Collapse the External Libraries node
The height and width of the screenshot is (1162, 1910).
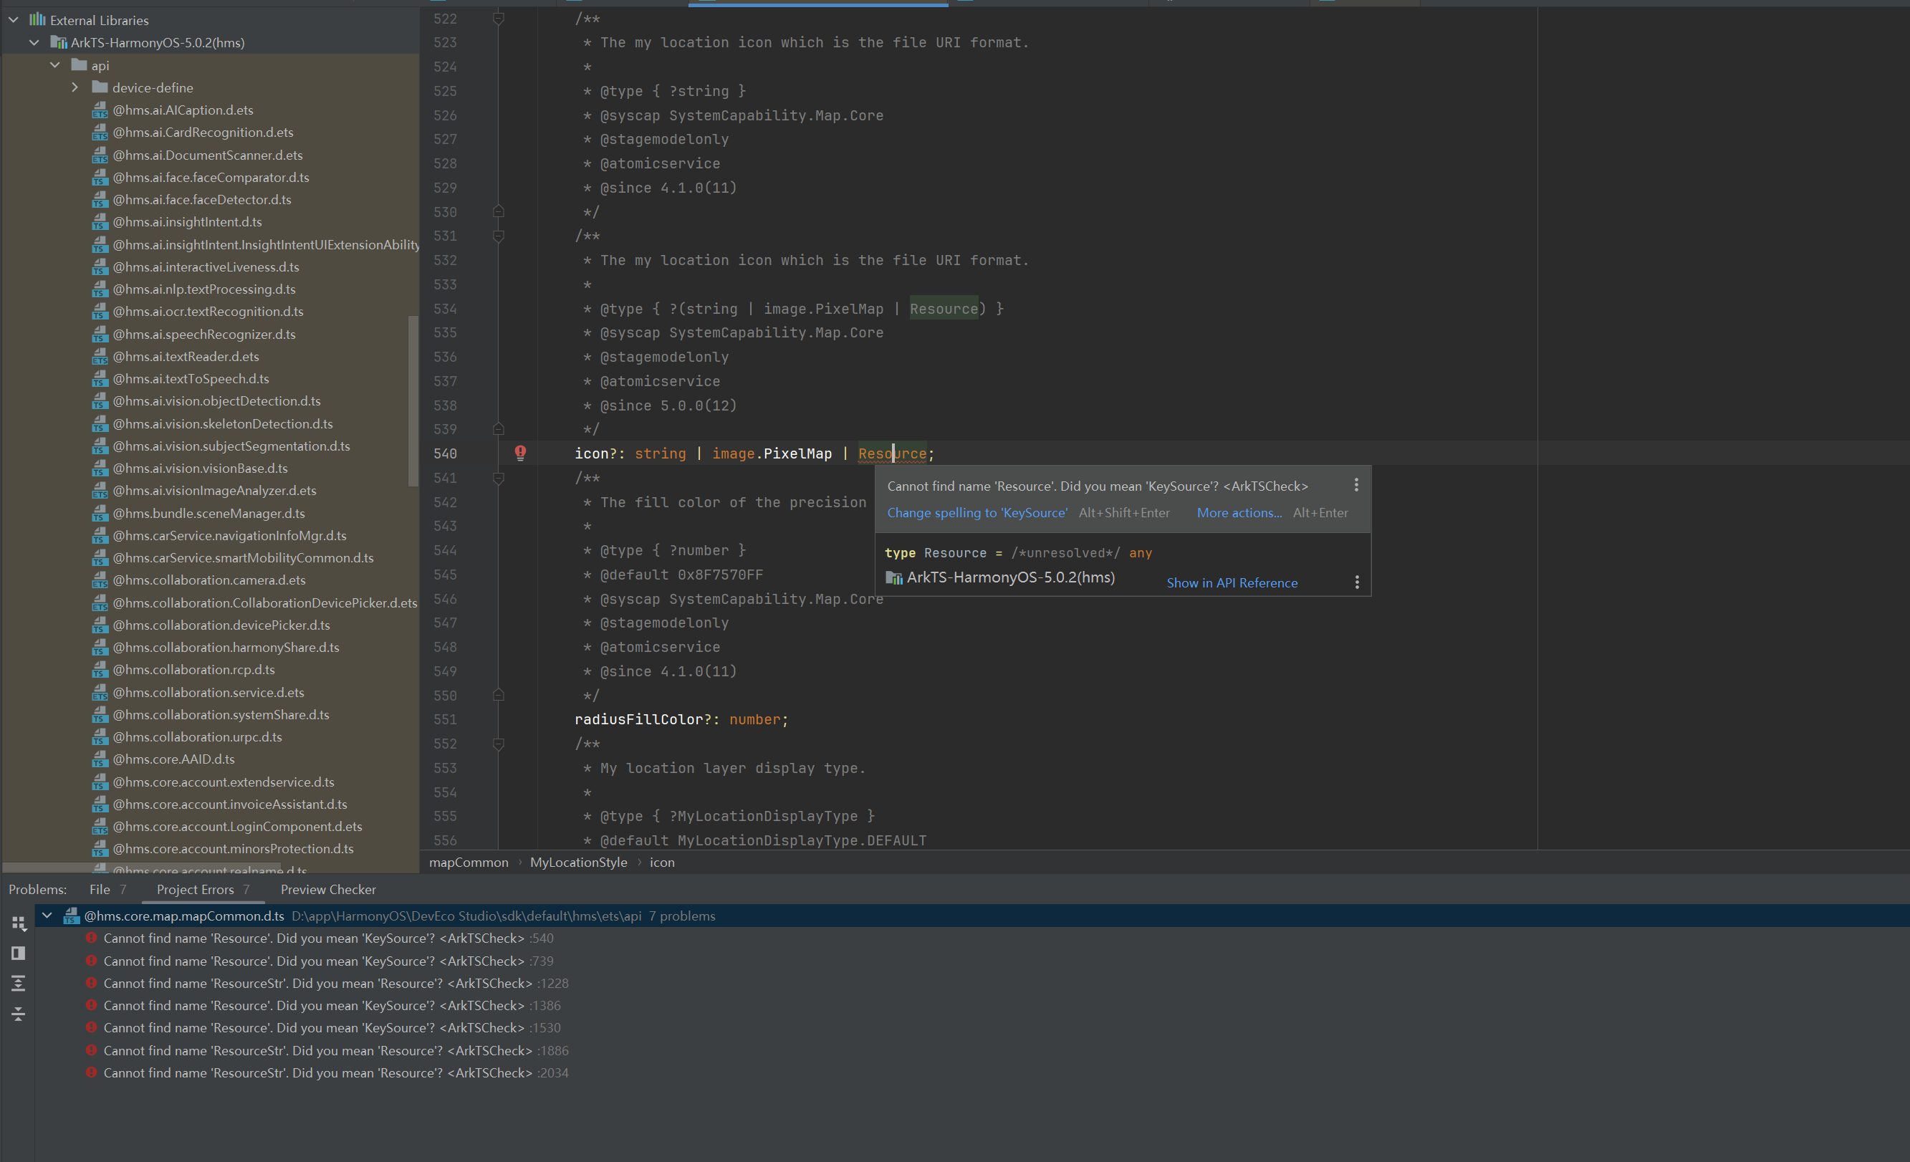[x=14, y=20]
